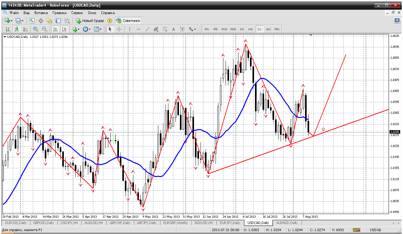Zoom in on the chart
The height and width of the screenshot is (234, 403).
(x=35, y=29)
